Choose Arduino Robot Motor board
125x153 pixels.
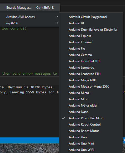click(x=91, y=131)
